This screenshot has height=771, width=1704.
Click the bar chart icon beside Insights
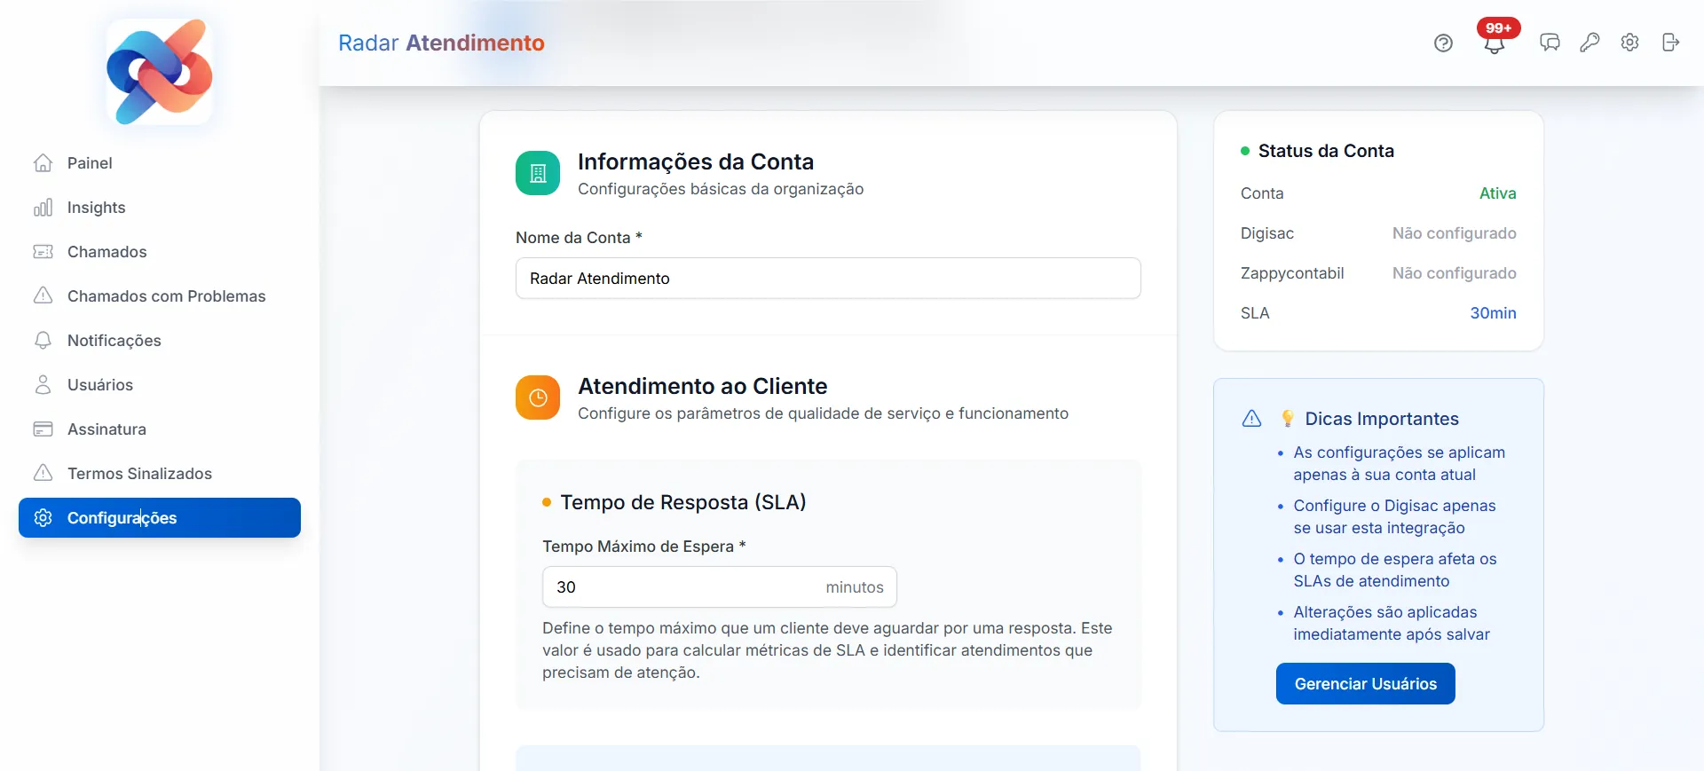43,208
